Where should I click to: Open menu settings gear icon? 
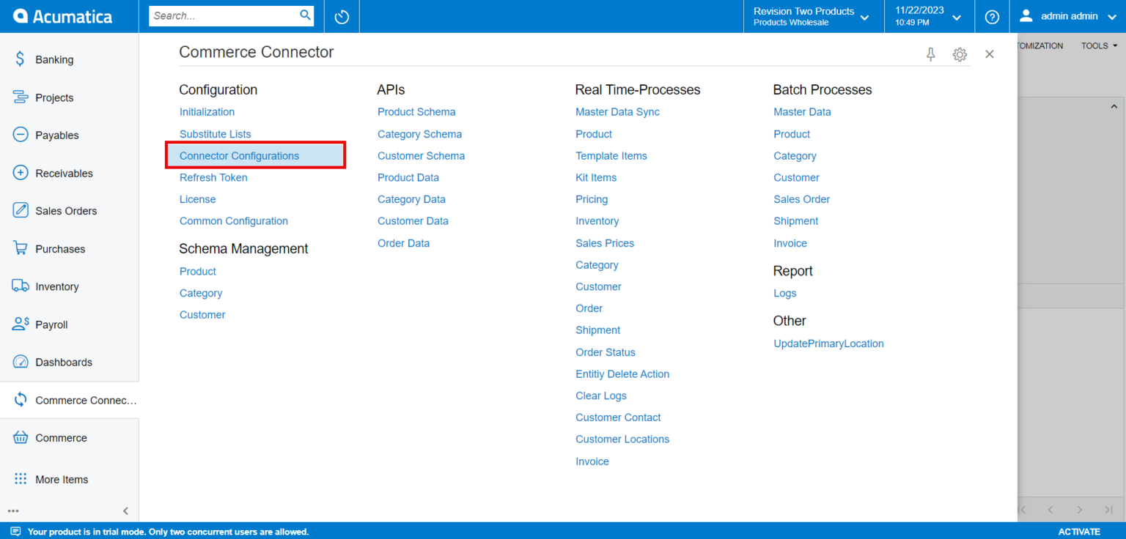tap(960, 54)
